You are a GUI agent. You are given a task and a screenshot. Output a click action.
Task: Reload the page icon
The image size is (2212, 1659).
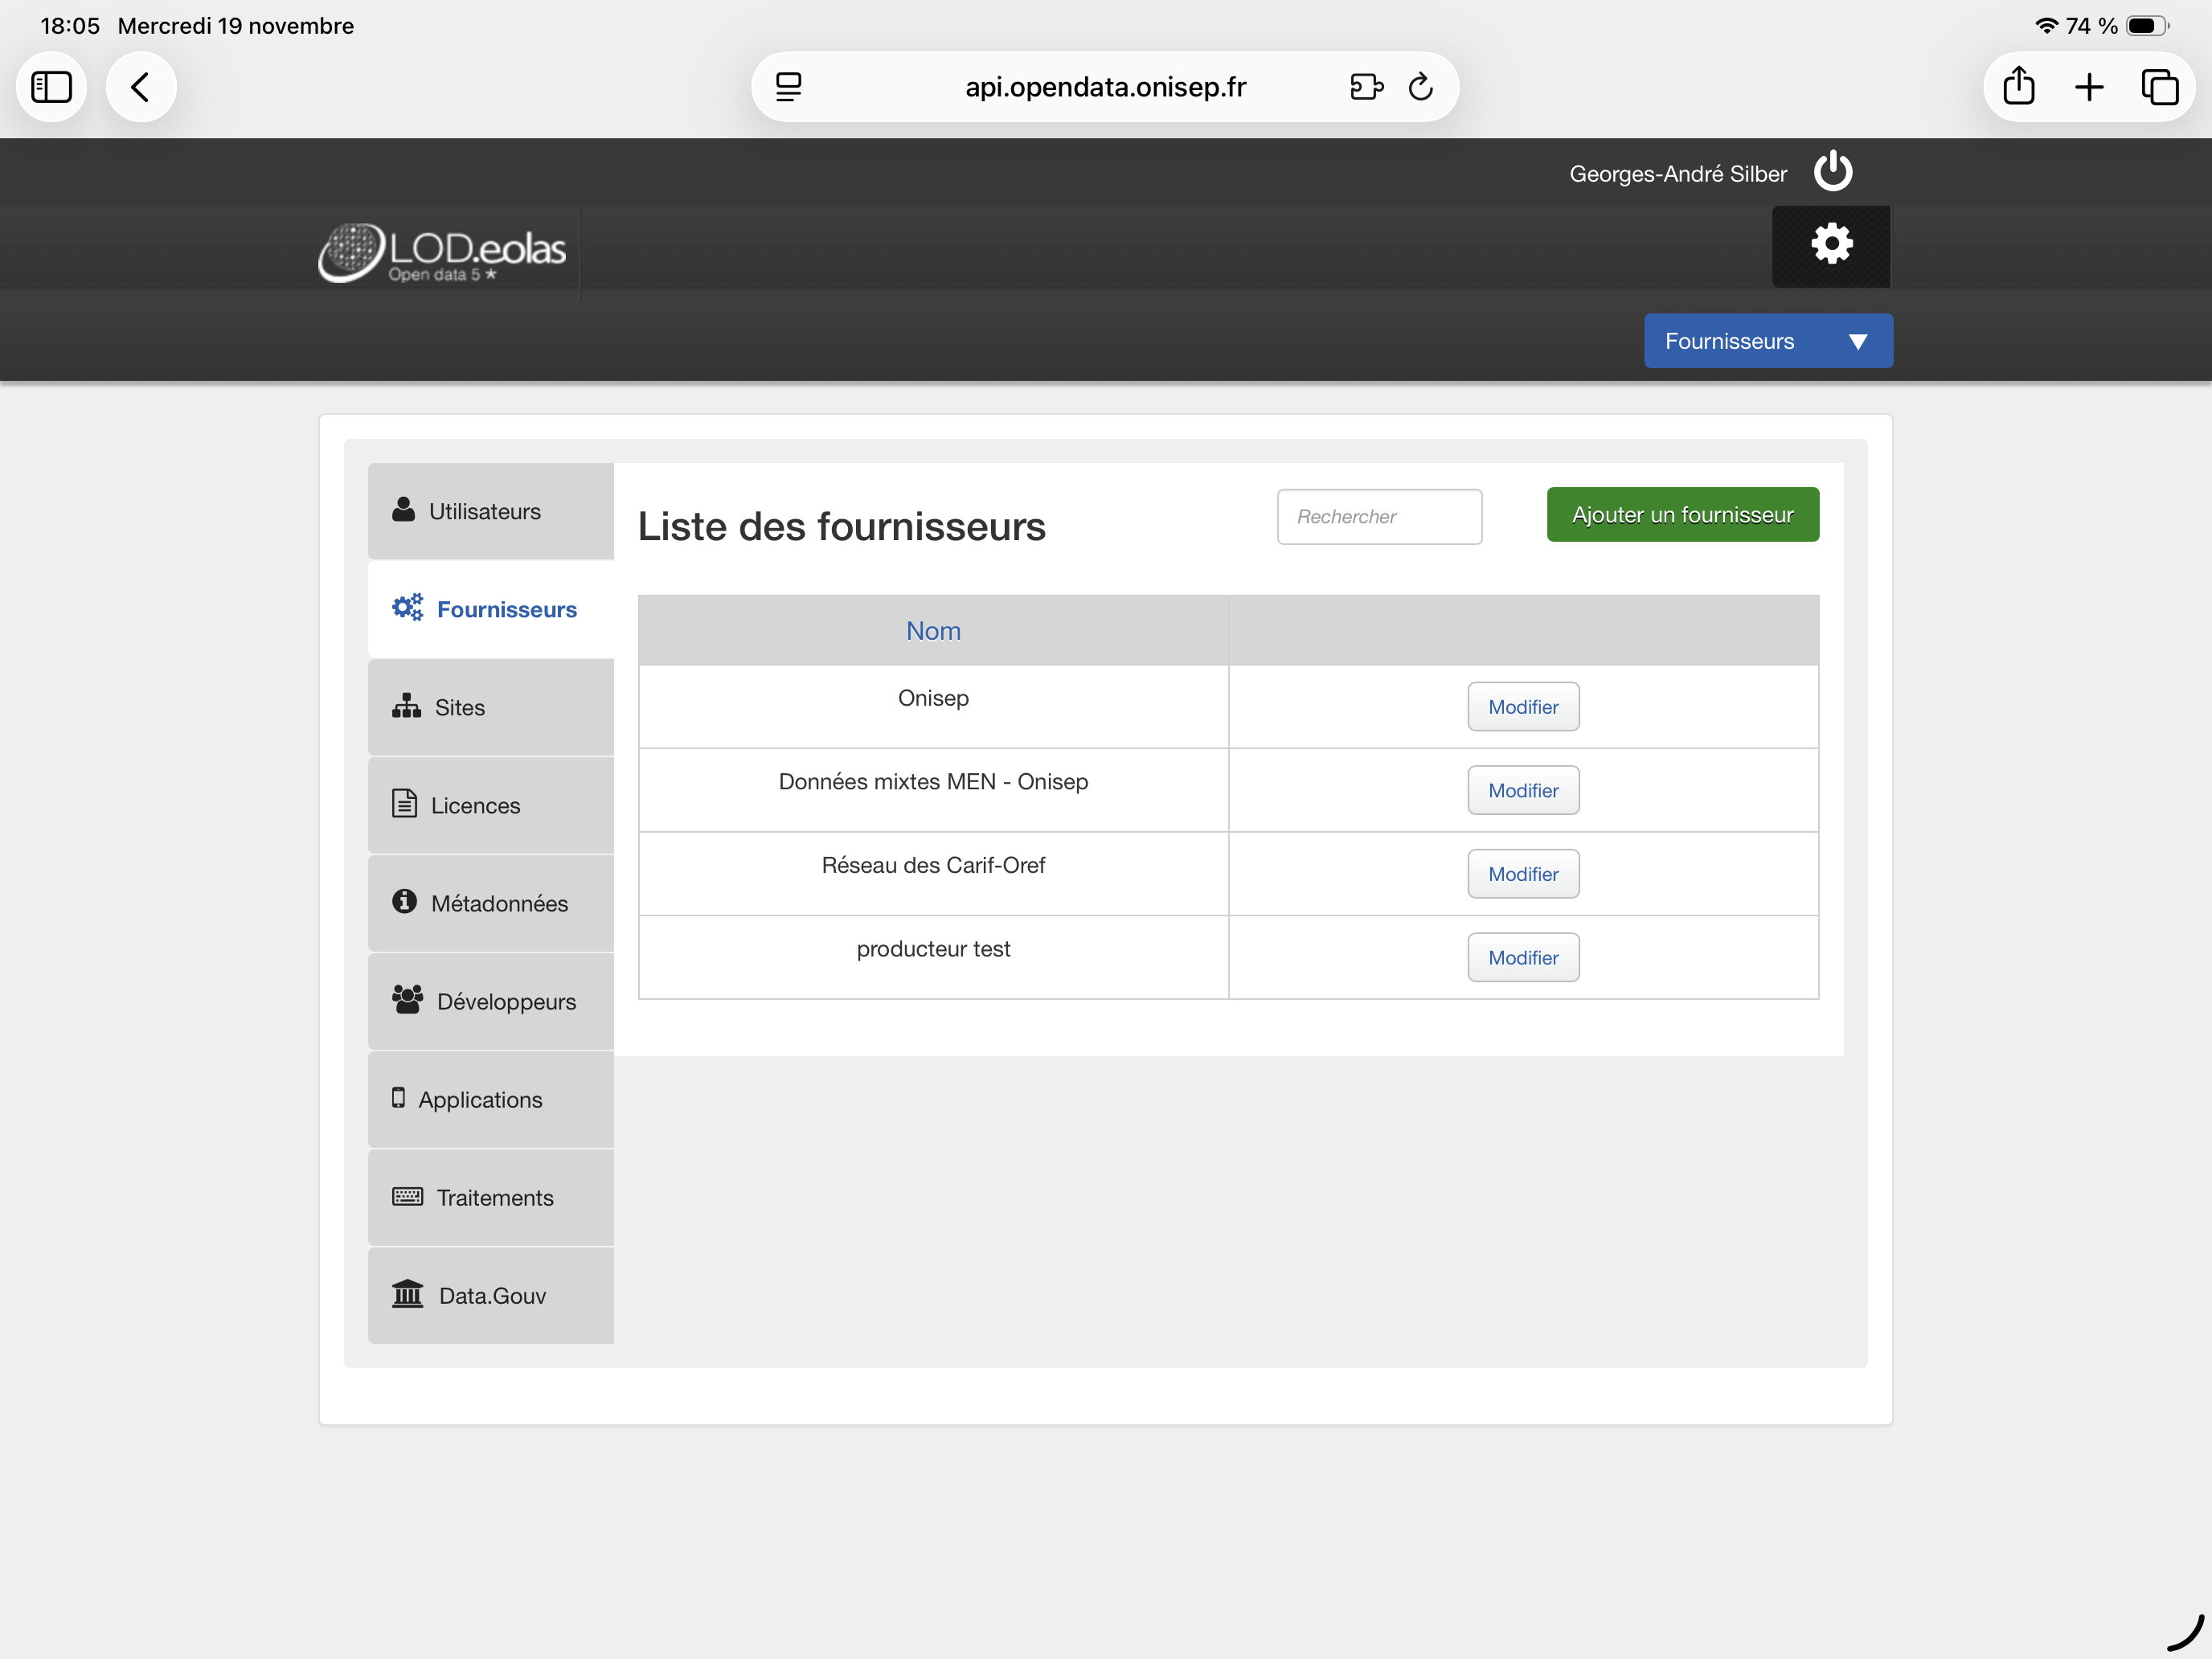1420,87
